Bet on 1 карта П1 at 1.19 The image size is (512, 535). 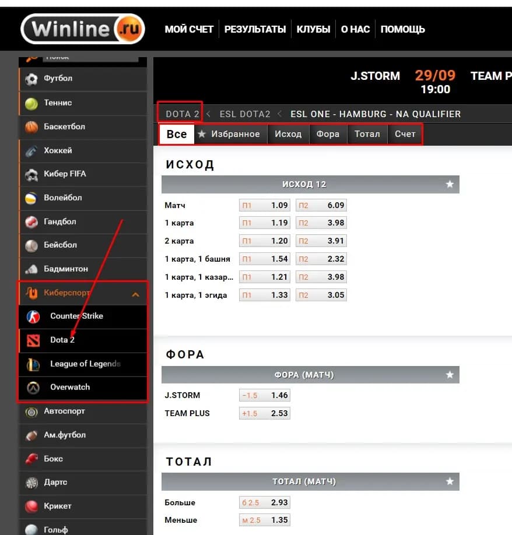tap(265, 223)
